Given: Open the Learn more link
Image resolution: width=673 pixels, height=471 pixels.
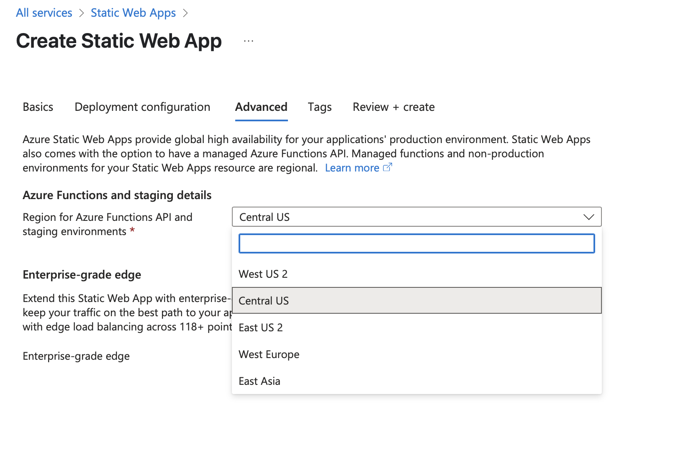Looking at the screenshot, I should coord(352,168).
